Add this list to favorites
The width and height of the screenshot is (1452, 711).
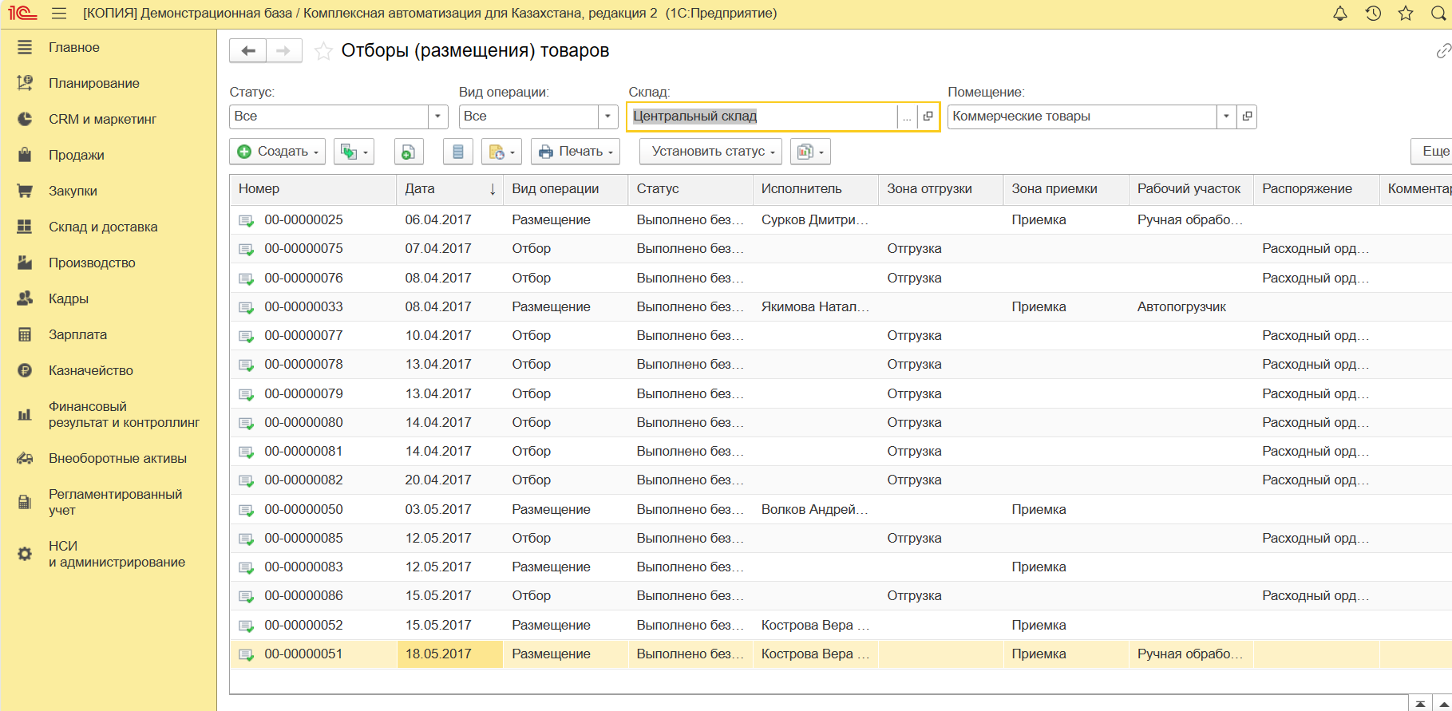pos(323,51)
